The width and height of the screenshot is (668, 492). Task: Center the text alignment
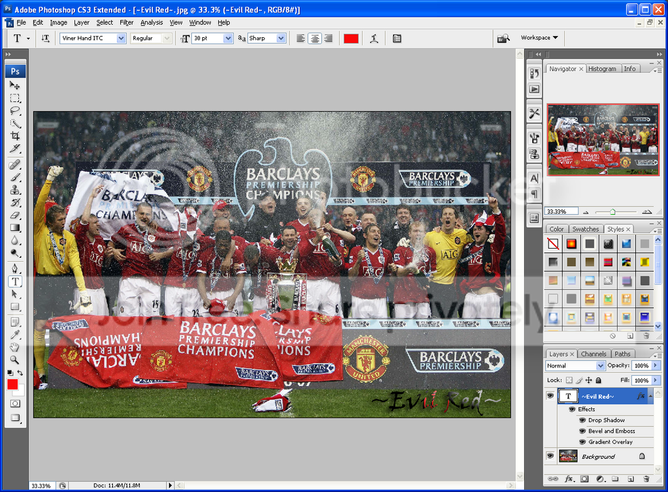click(314, 38)
